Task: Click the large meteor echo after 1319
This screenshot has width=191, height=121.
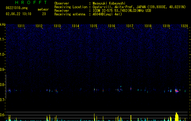Action: pos(177,91)
